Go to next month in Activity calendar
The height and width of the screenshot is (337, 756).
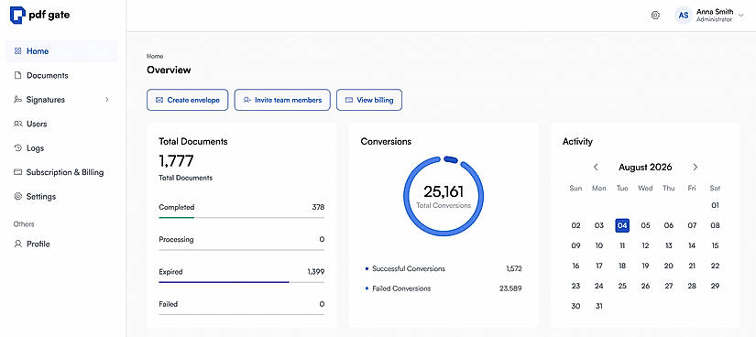[695, 168]
